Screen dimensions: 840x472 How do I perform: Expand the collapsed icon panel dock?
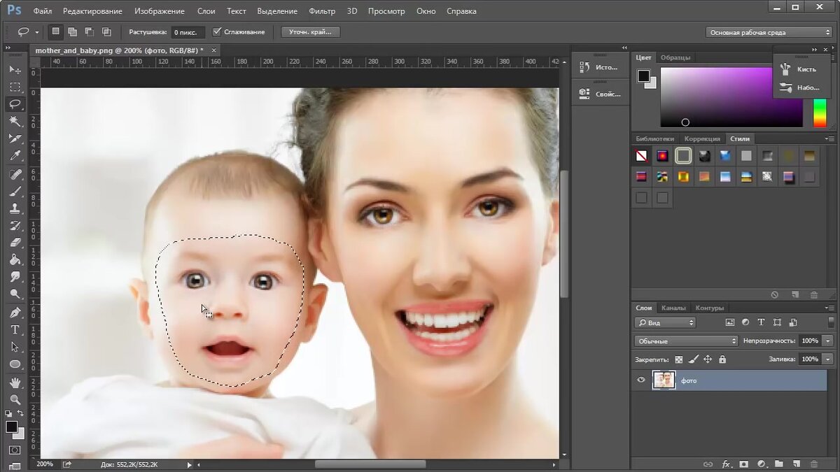tap(624, 48)
